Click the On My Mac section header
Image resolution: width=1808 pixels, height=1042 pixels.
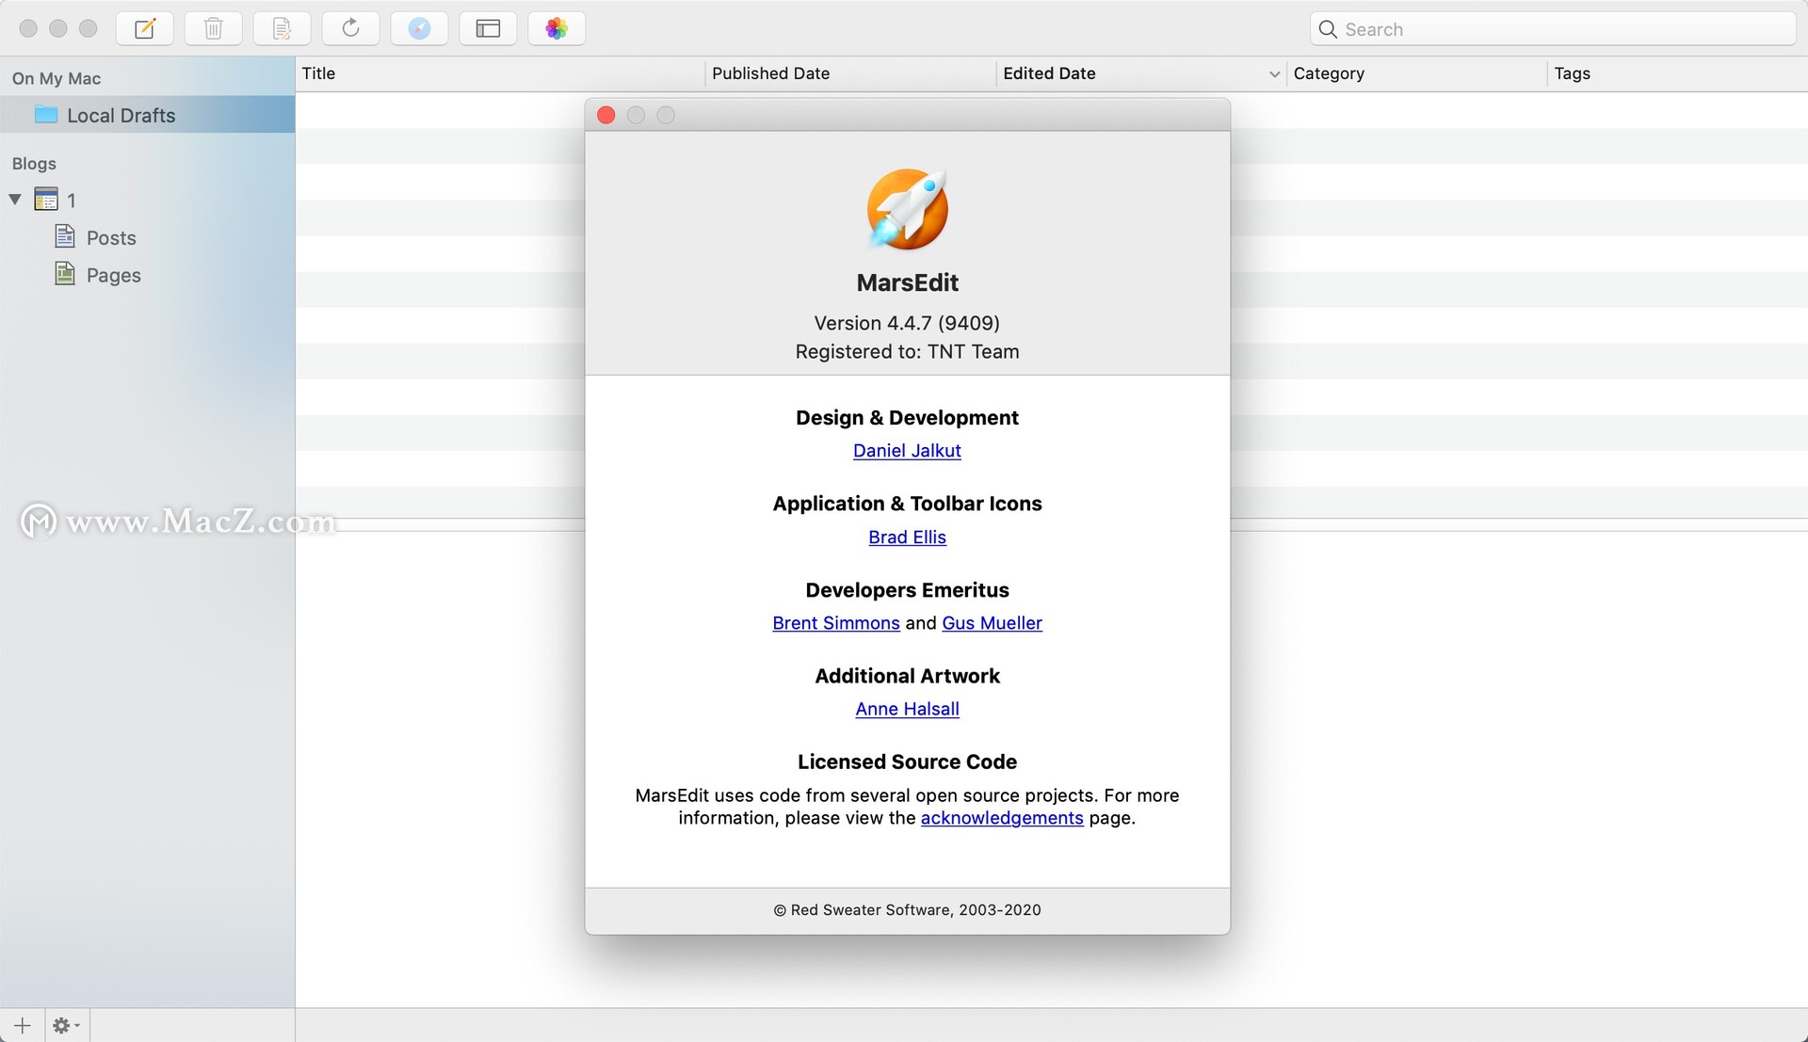(56, 78)
